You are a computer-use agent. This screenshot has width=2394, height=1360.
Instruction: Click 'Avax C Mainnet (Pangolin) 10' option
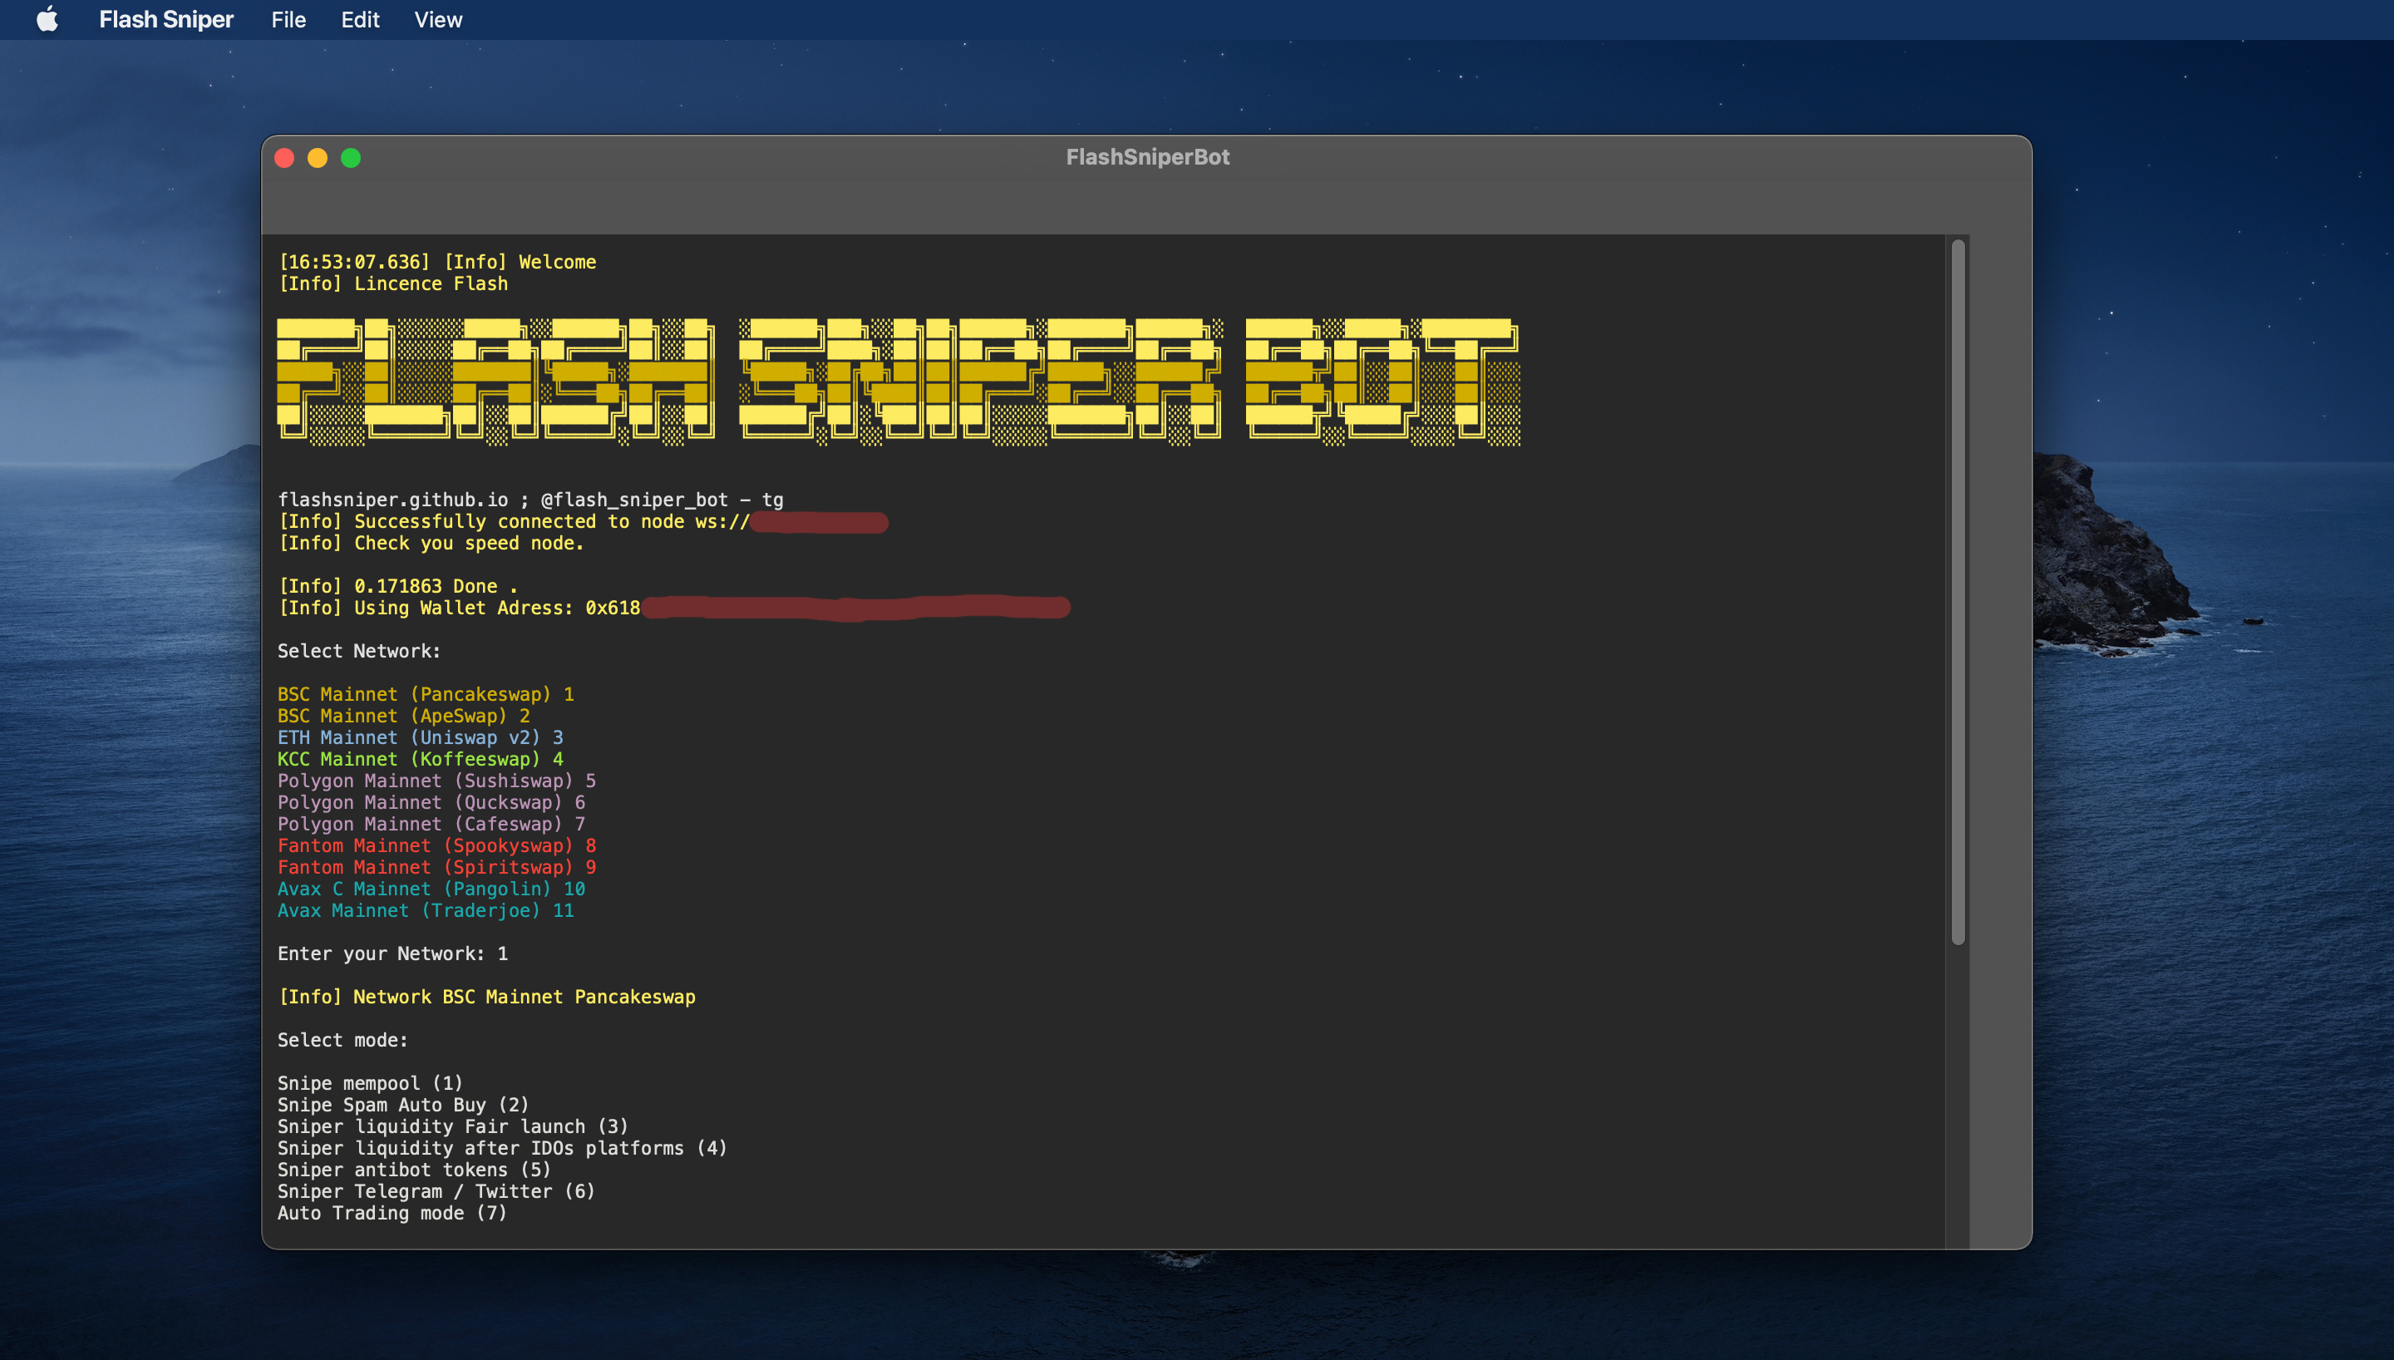[x=431, y=889]
